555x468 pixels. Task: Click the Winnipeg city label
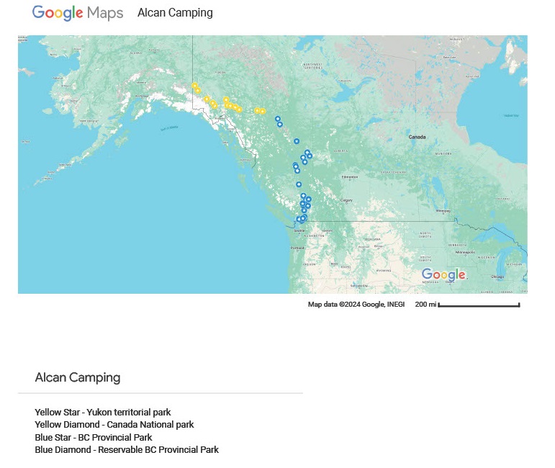pos(443,211)
